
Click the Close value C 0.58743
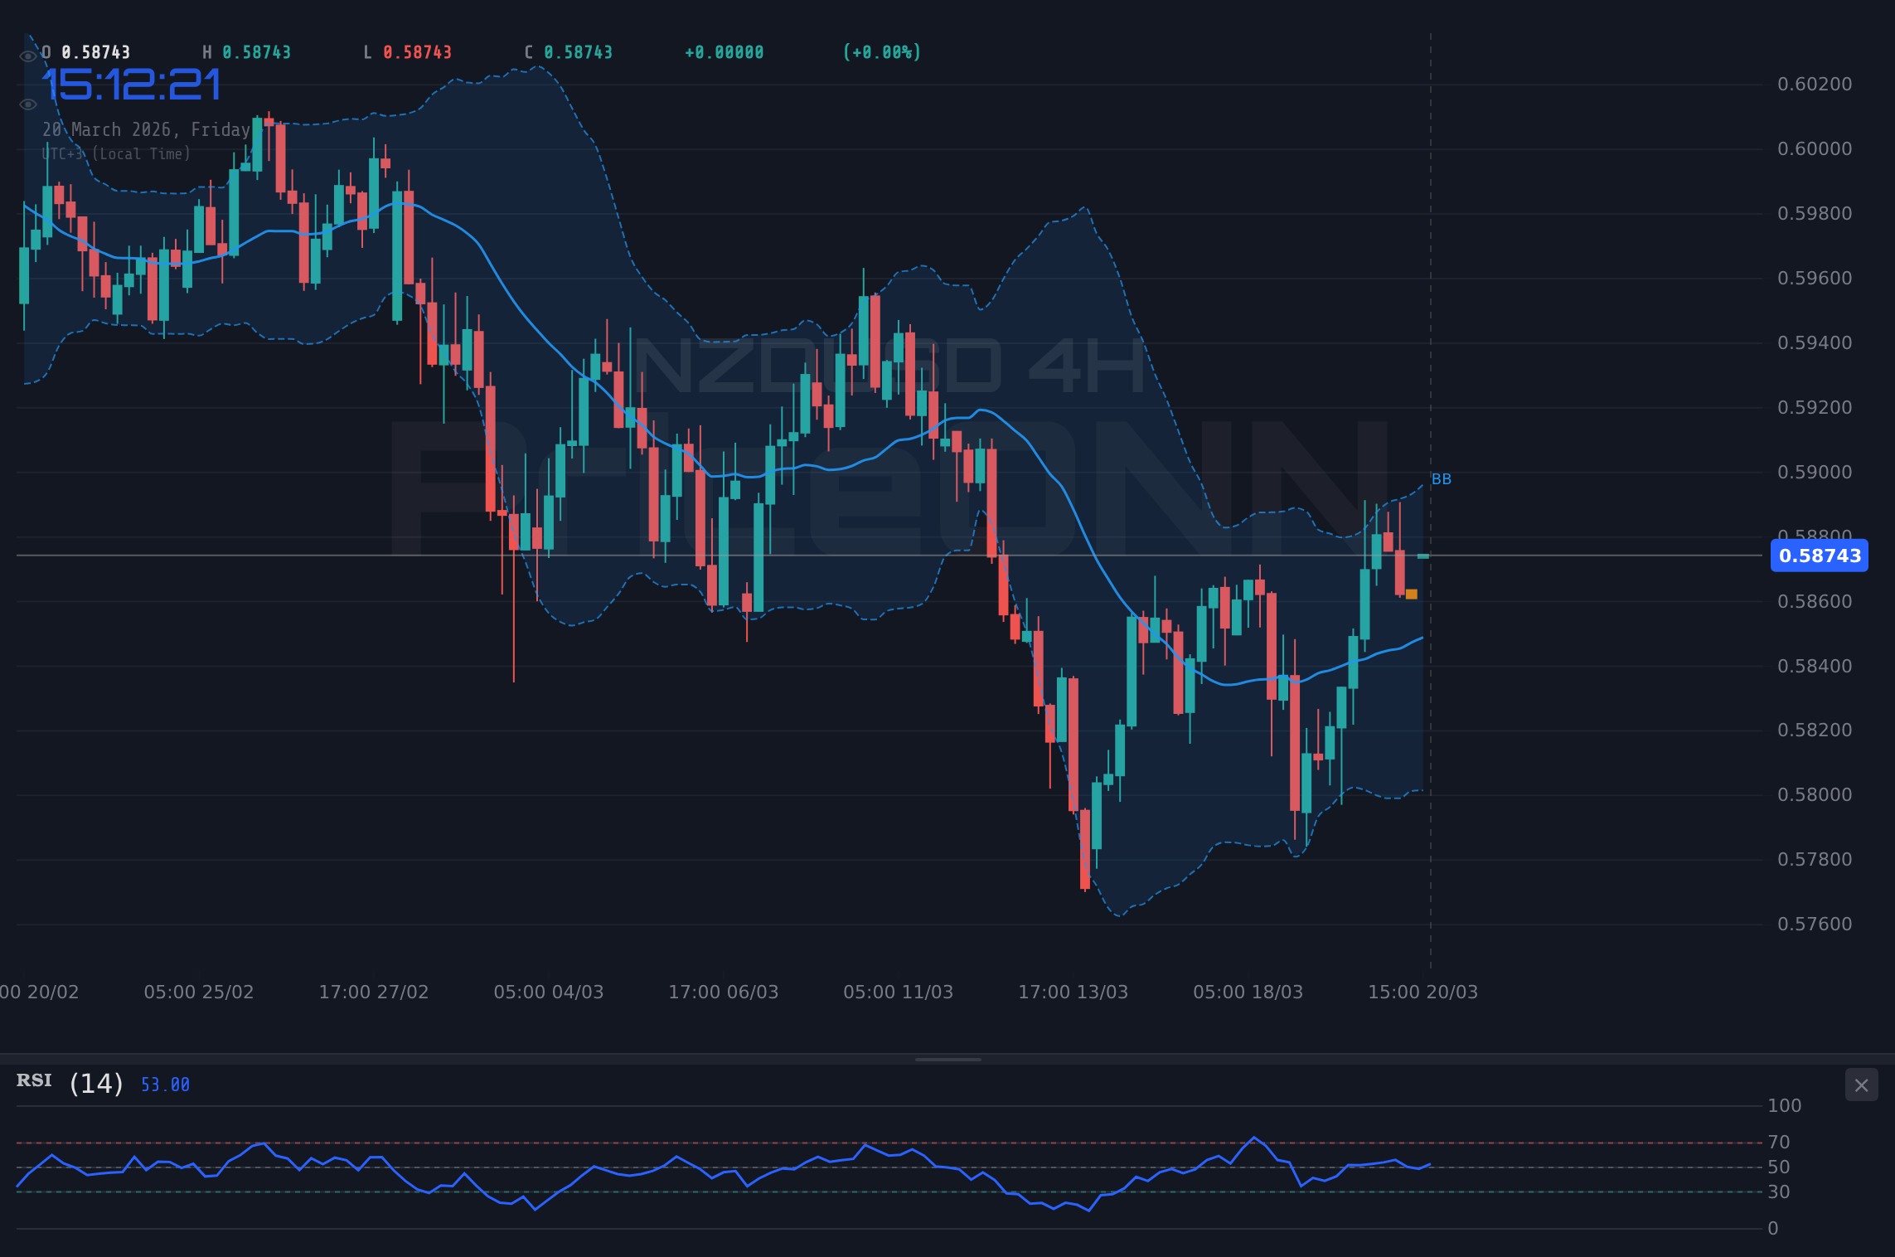[569, 51]
